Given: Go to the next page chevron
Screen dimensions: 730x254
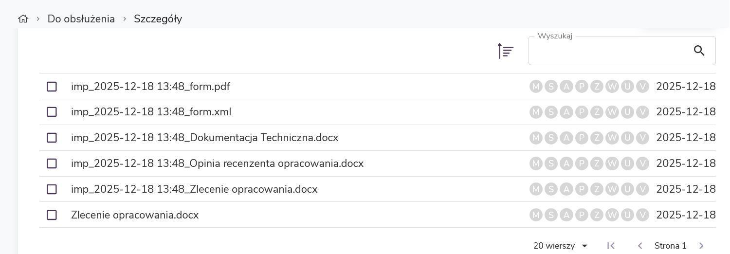Looking at the screenshot, I should pos(701,246).
